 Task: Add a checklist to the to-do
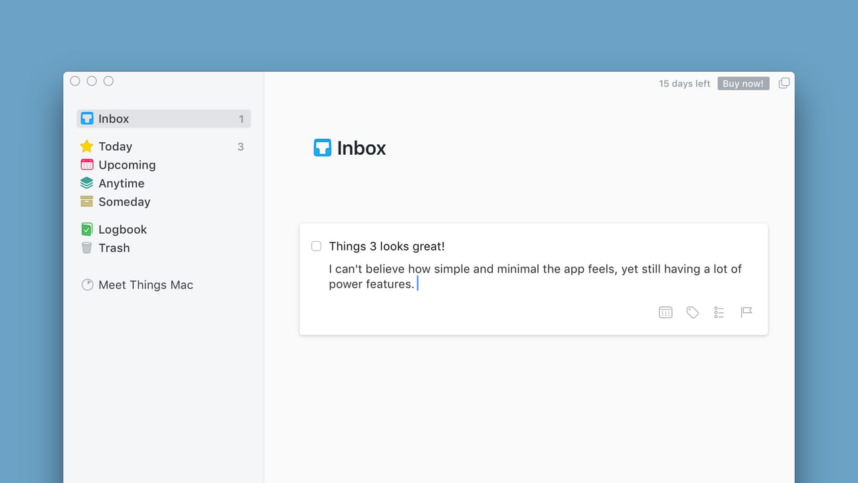(719, 312)
